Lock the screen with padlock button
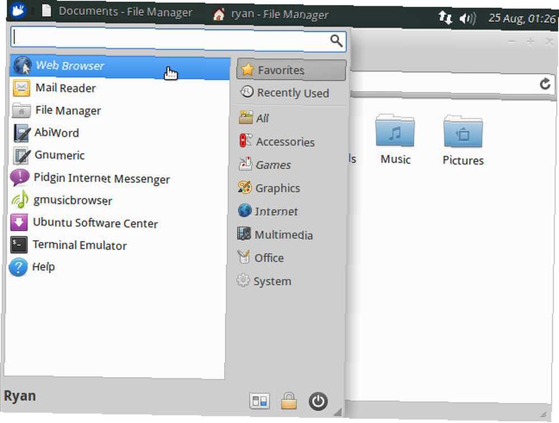 289,401
